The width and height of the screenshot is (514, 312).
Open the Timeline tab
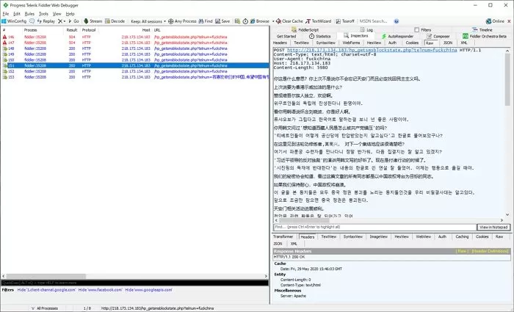point(482,29)
